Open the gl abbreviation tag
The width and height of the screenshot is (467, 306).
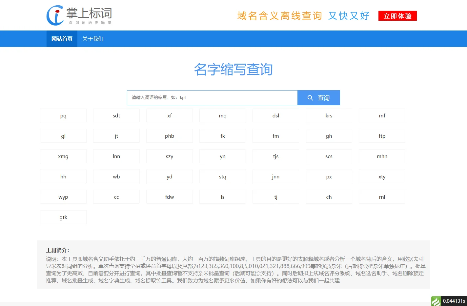click(63, 136)
